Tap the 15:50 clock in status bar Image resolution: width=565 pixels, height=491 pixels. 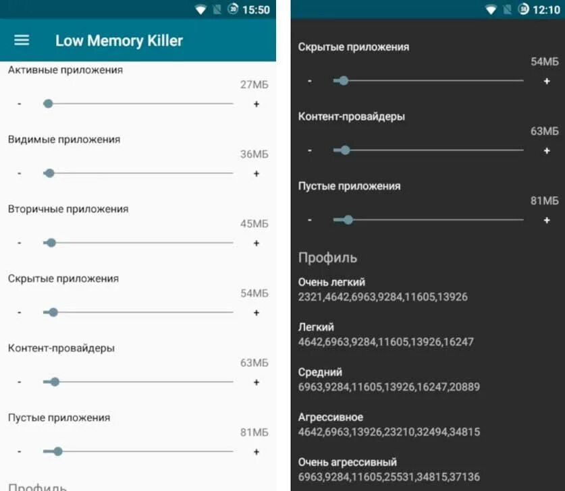click(256, 9)
